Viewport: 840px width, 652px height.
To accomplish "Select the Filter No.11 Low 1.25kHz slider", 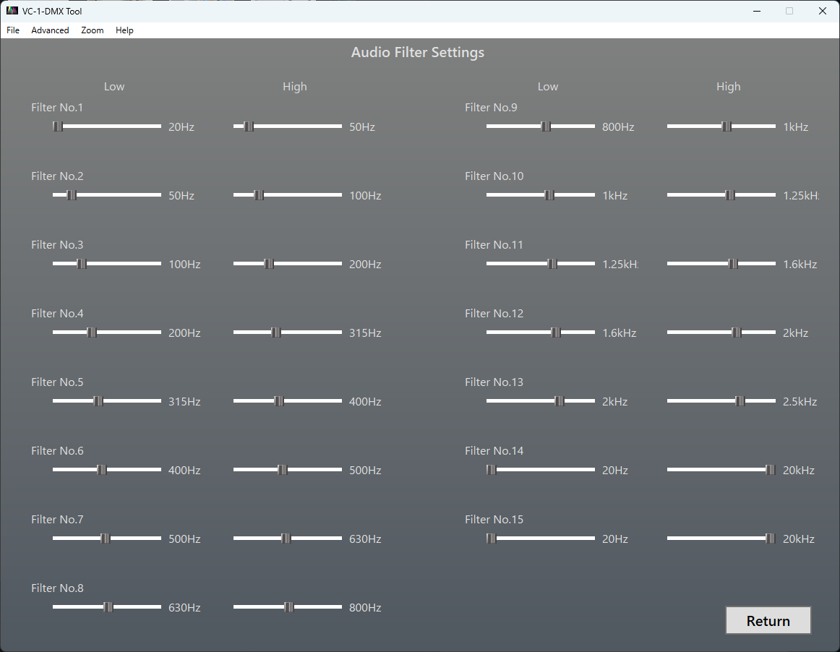I will point(553,263).
